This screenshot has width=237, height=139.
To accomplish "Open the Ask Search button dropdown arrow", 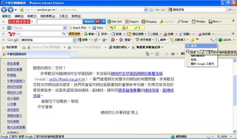I will point(104,21).
